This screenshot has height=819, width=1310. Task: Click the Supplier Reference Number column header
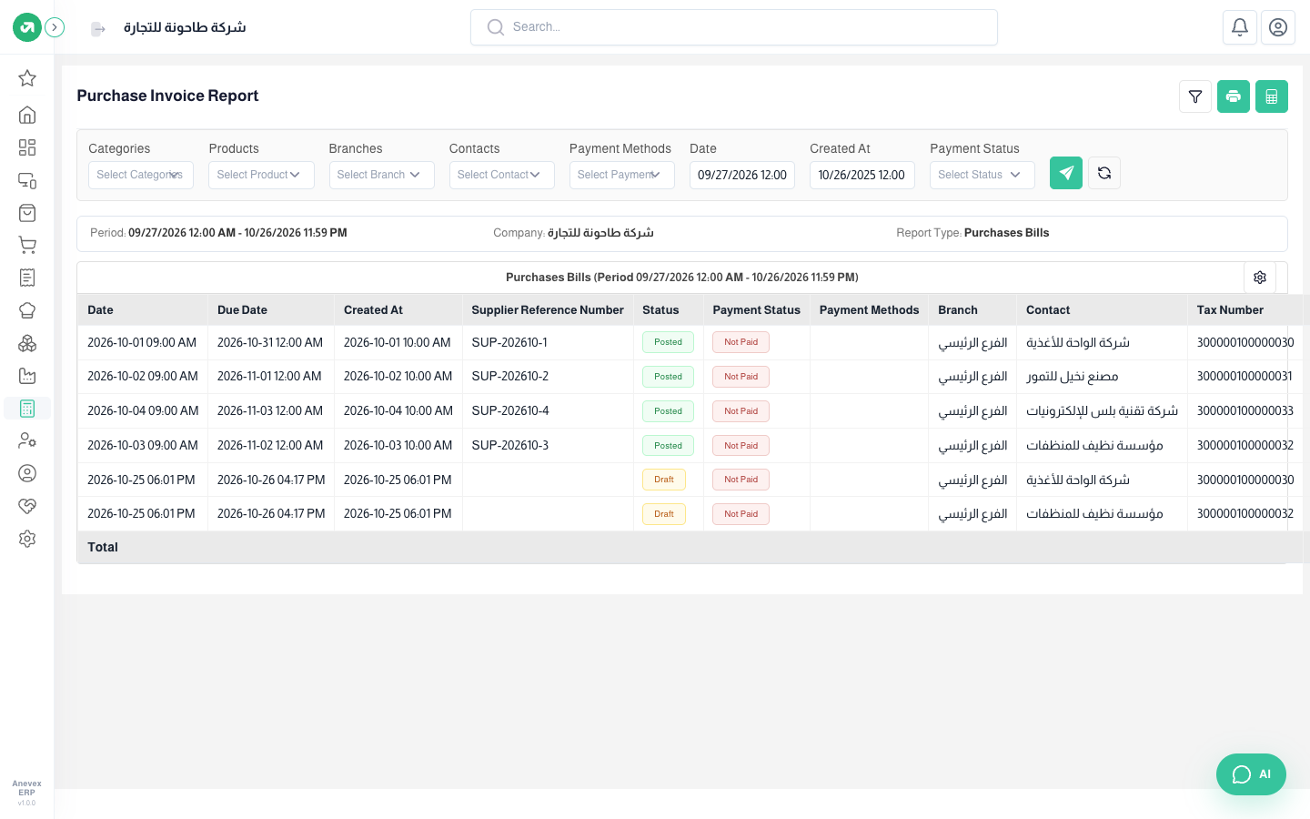[x=548, y=310]
